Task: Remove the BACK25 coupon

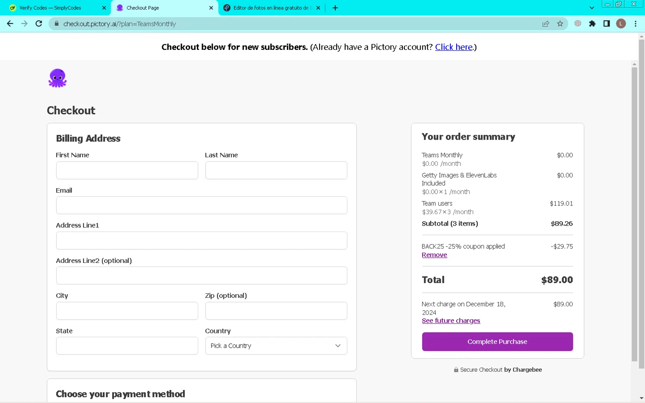Action: (434, 255)
